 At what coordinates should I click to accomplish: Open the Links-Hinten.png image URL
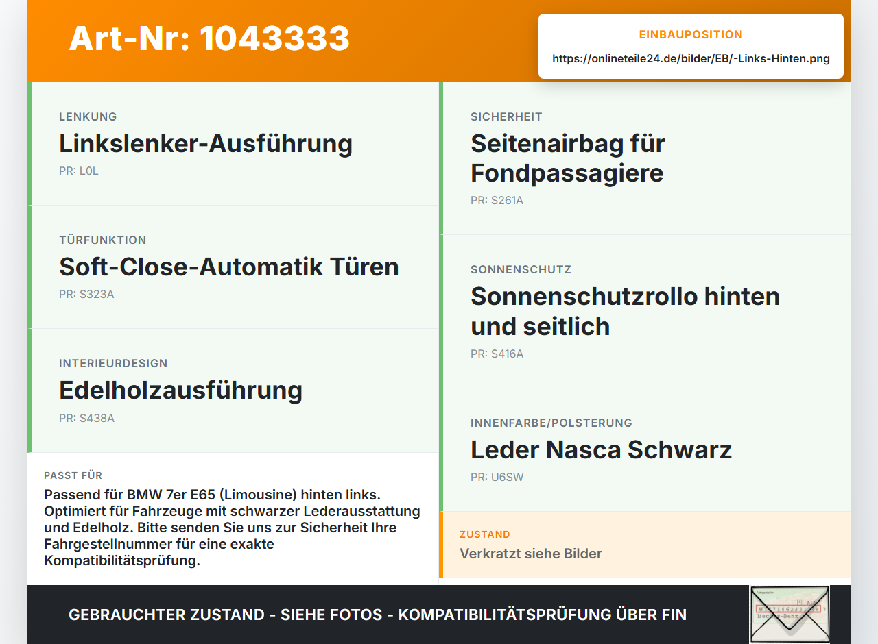click(691, 59)
